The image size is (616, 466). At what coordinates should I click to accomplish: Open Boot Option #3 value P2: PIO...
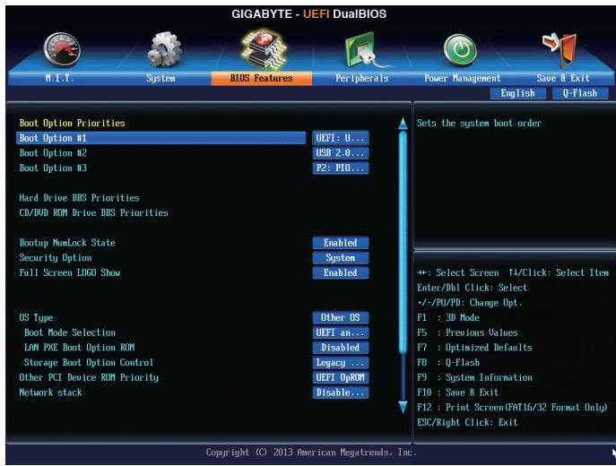341,168
